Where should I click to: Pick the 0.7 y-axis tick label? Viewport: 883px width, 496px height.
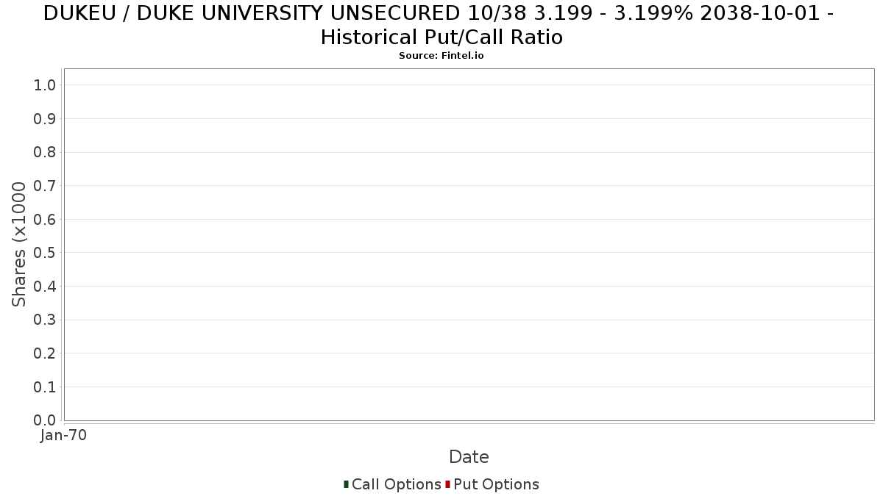pos(45,186)
